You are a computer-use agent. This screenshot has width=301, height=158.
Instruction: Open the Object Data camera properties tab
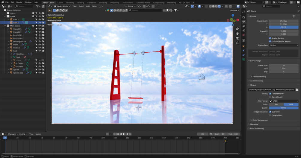[243, 60]
